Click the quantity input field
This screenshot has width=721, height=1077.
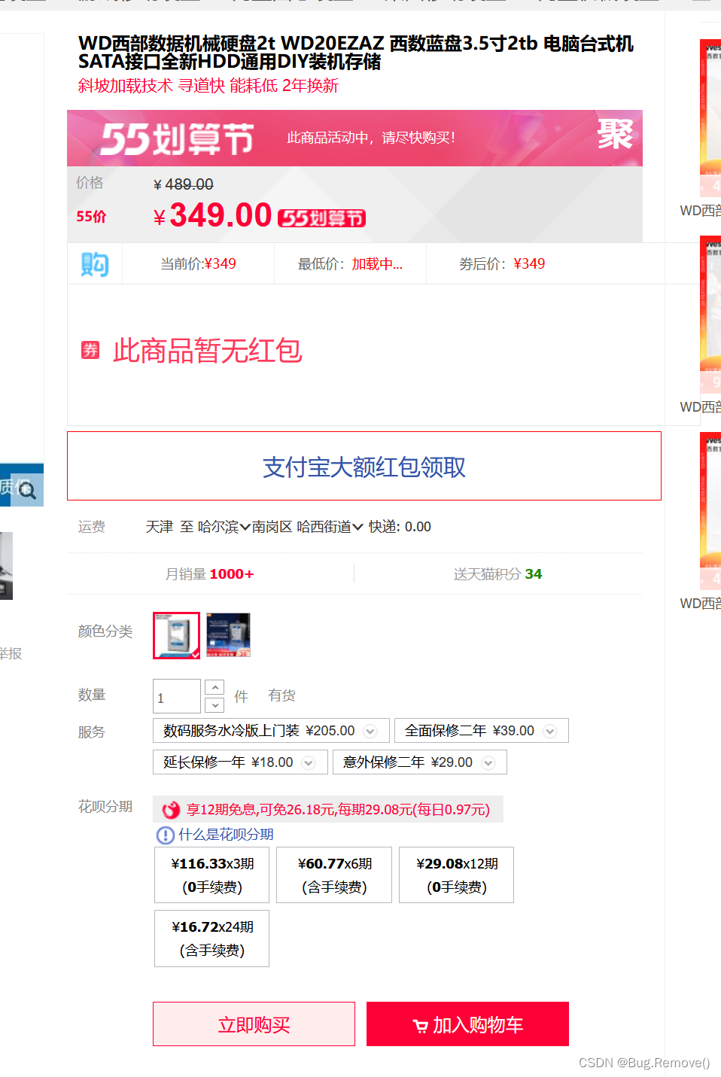pyautogui.click(x=177, y=696)
